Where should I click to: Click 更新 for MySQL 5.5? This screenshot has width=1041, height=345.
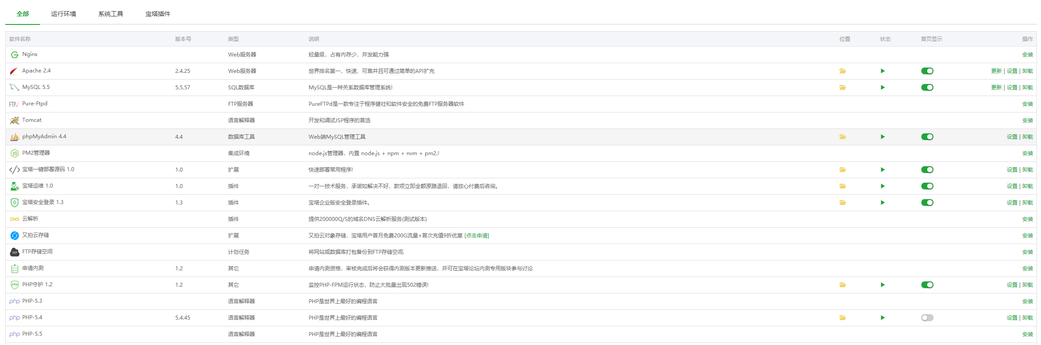997,88
